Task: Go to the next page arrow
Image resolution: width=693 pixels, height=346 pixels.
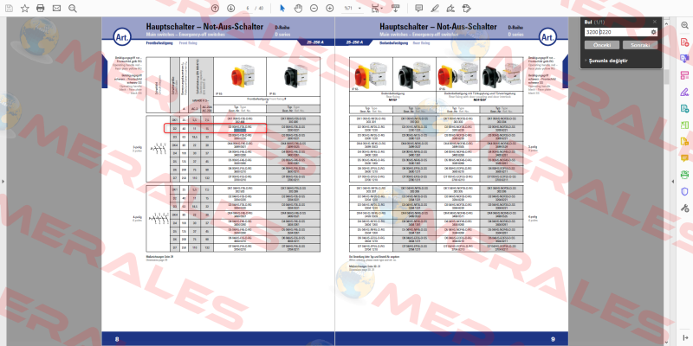Action: (230, 8)
